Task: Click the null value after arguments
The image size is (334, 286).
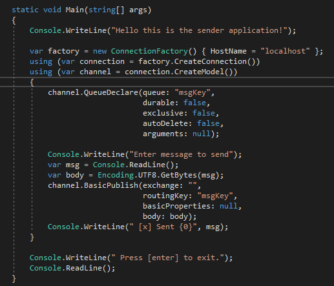Action: (x=202, y=134)
